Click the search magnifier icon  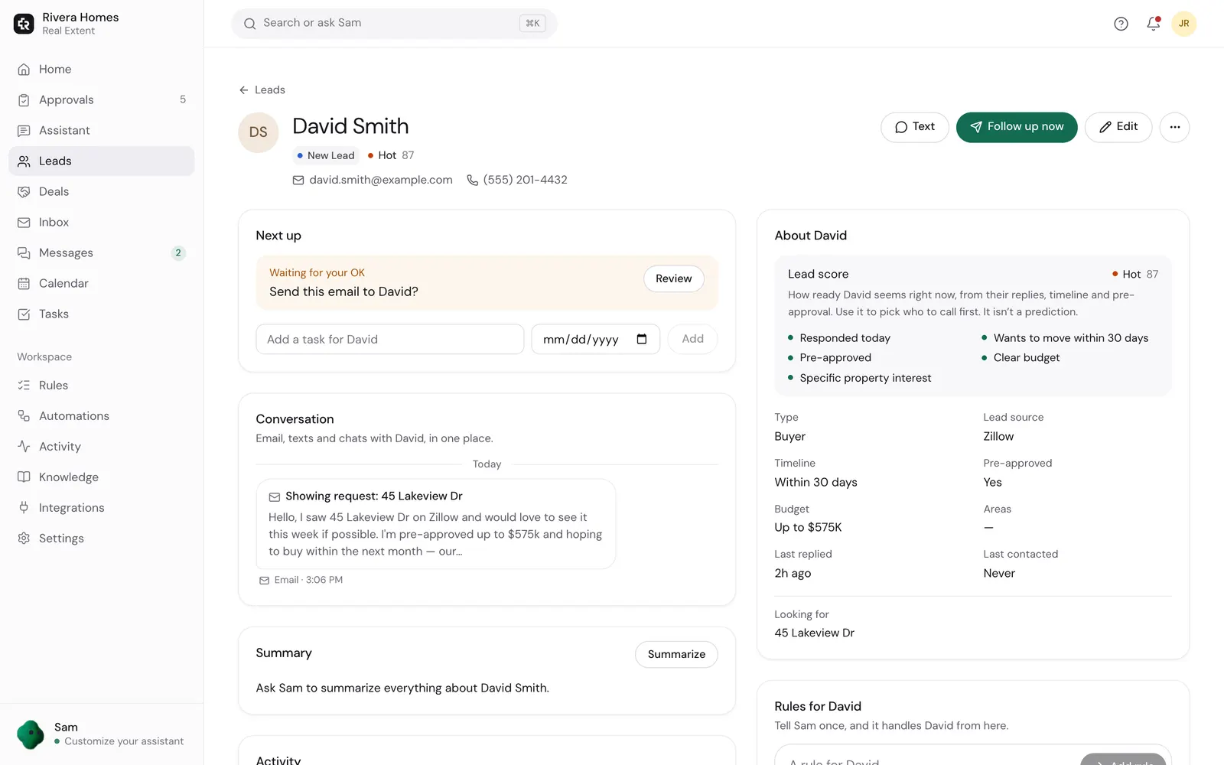click(x=249, y=24)
